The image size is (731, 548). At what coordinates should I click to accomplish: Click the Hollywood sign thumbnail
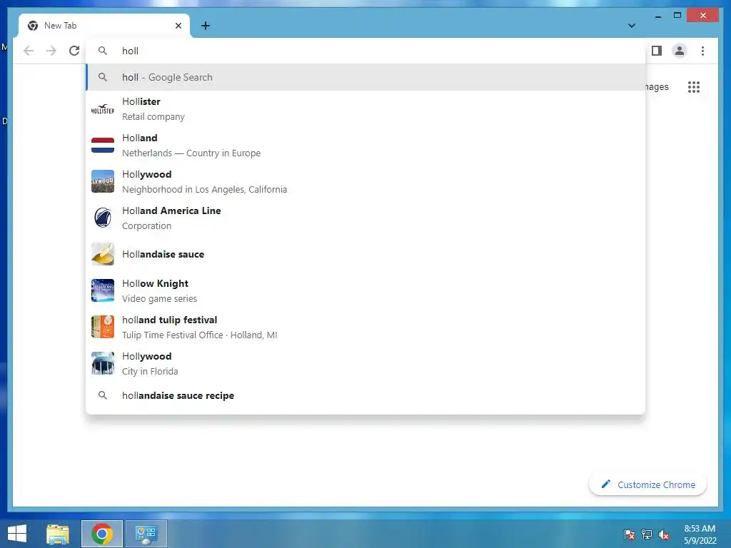click(103, 182)
